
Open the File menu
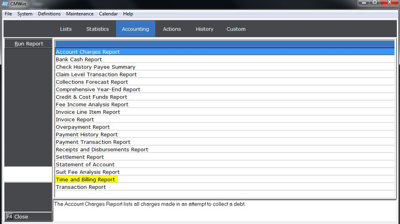click(8, 14)
